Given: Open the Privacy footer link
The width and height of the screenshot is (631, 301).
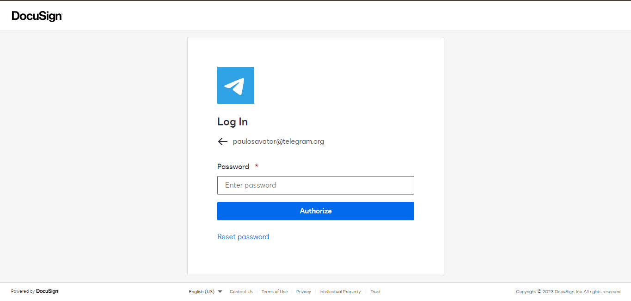Looking at the screenshot, I should (x=304, y=292).
